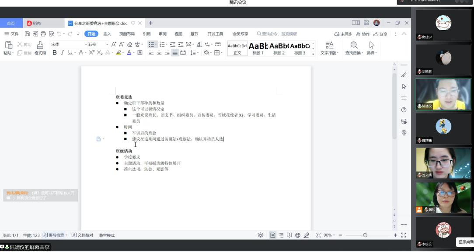
Task: Click the Find and Replace magnifier icon
Action: click(x=354, y=45)
